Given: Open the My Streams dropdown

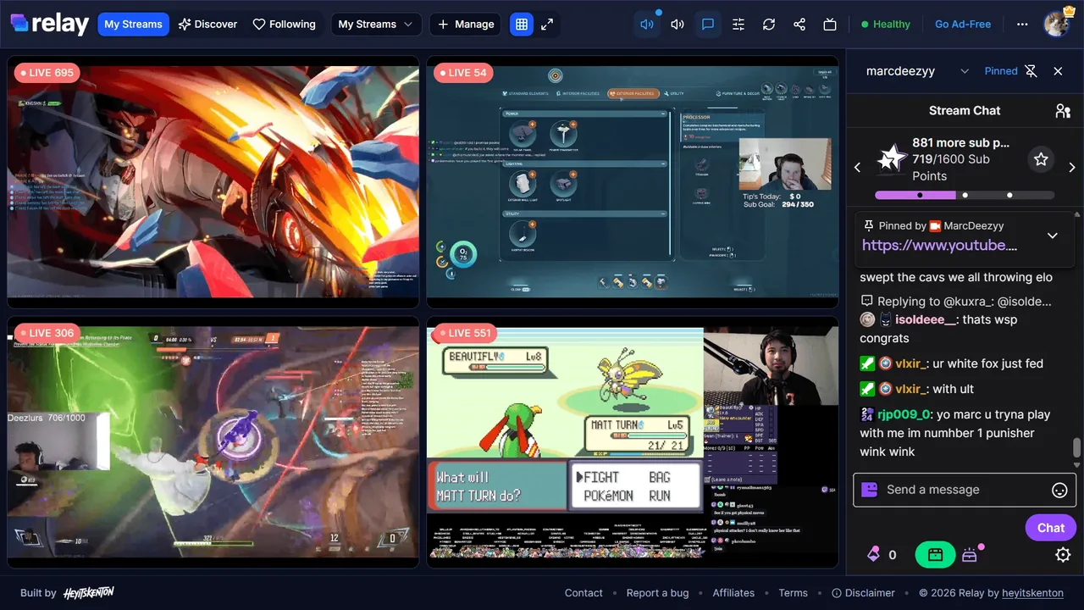Looking at the screenshot, I should 376,25.
